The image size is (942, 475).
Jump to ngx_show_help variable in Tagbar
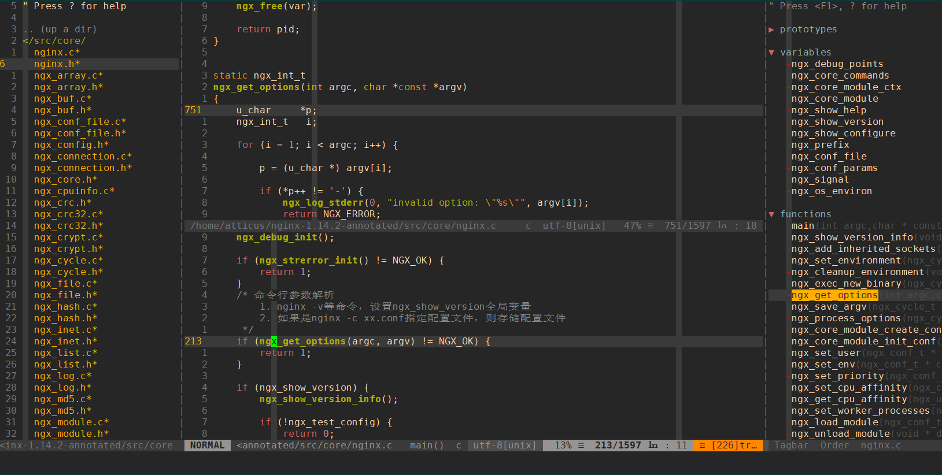click(x=829, y=110)
